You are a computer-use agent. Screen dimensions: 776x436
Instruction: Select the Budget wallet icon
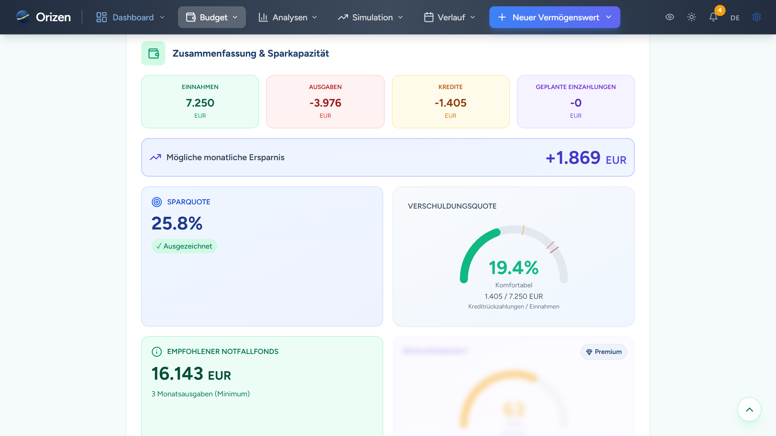pos(190,17)
